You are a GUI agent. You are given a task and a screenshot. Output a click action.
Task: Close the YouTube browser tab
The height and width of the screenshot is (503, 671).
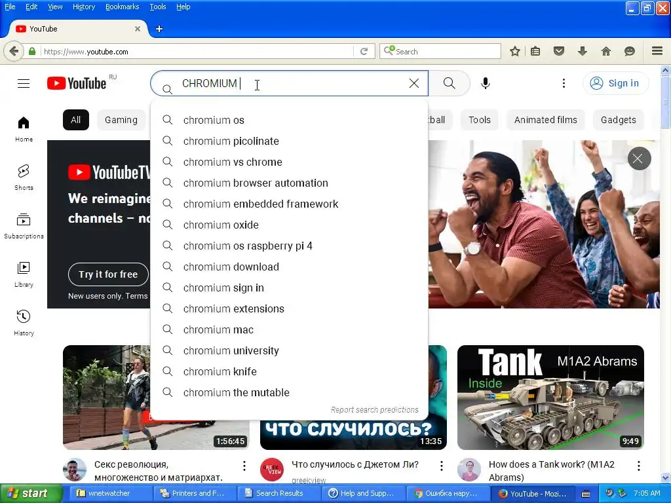[138, 29]
